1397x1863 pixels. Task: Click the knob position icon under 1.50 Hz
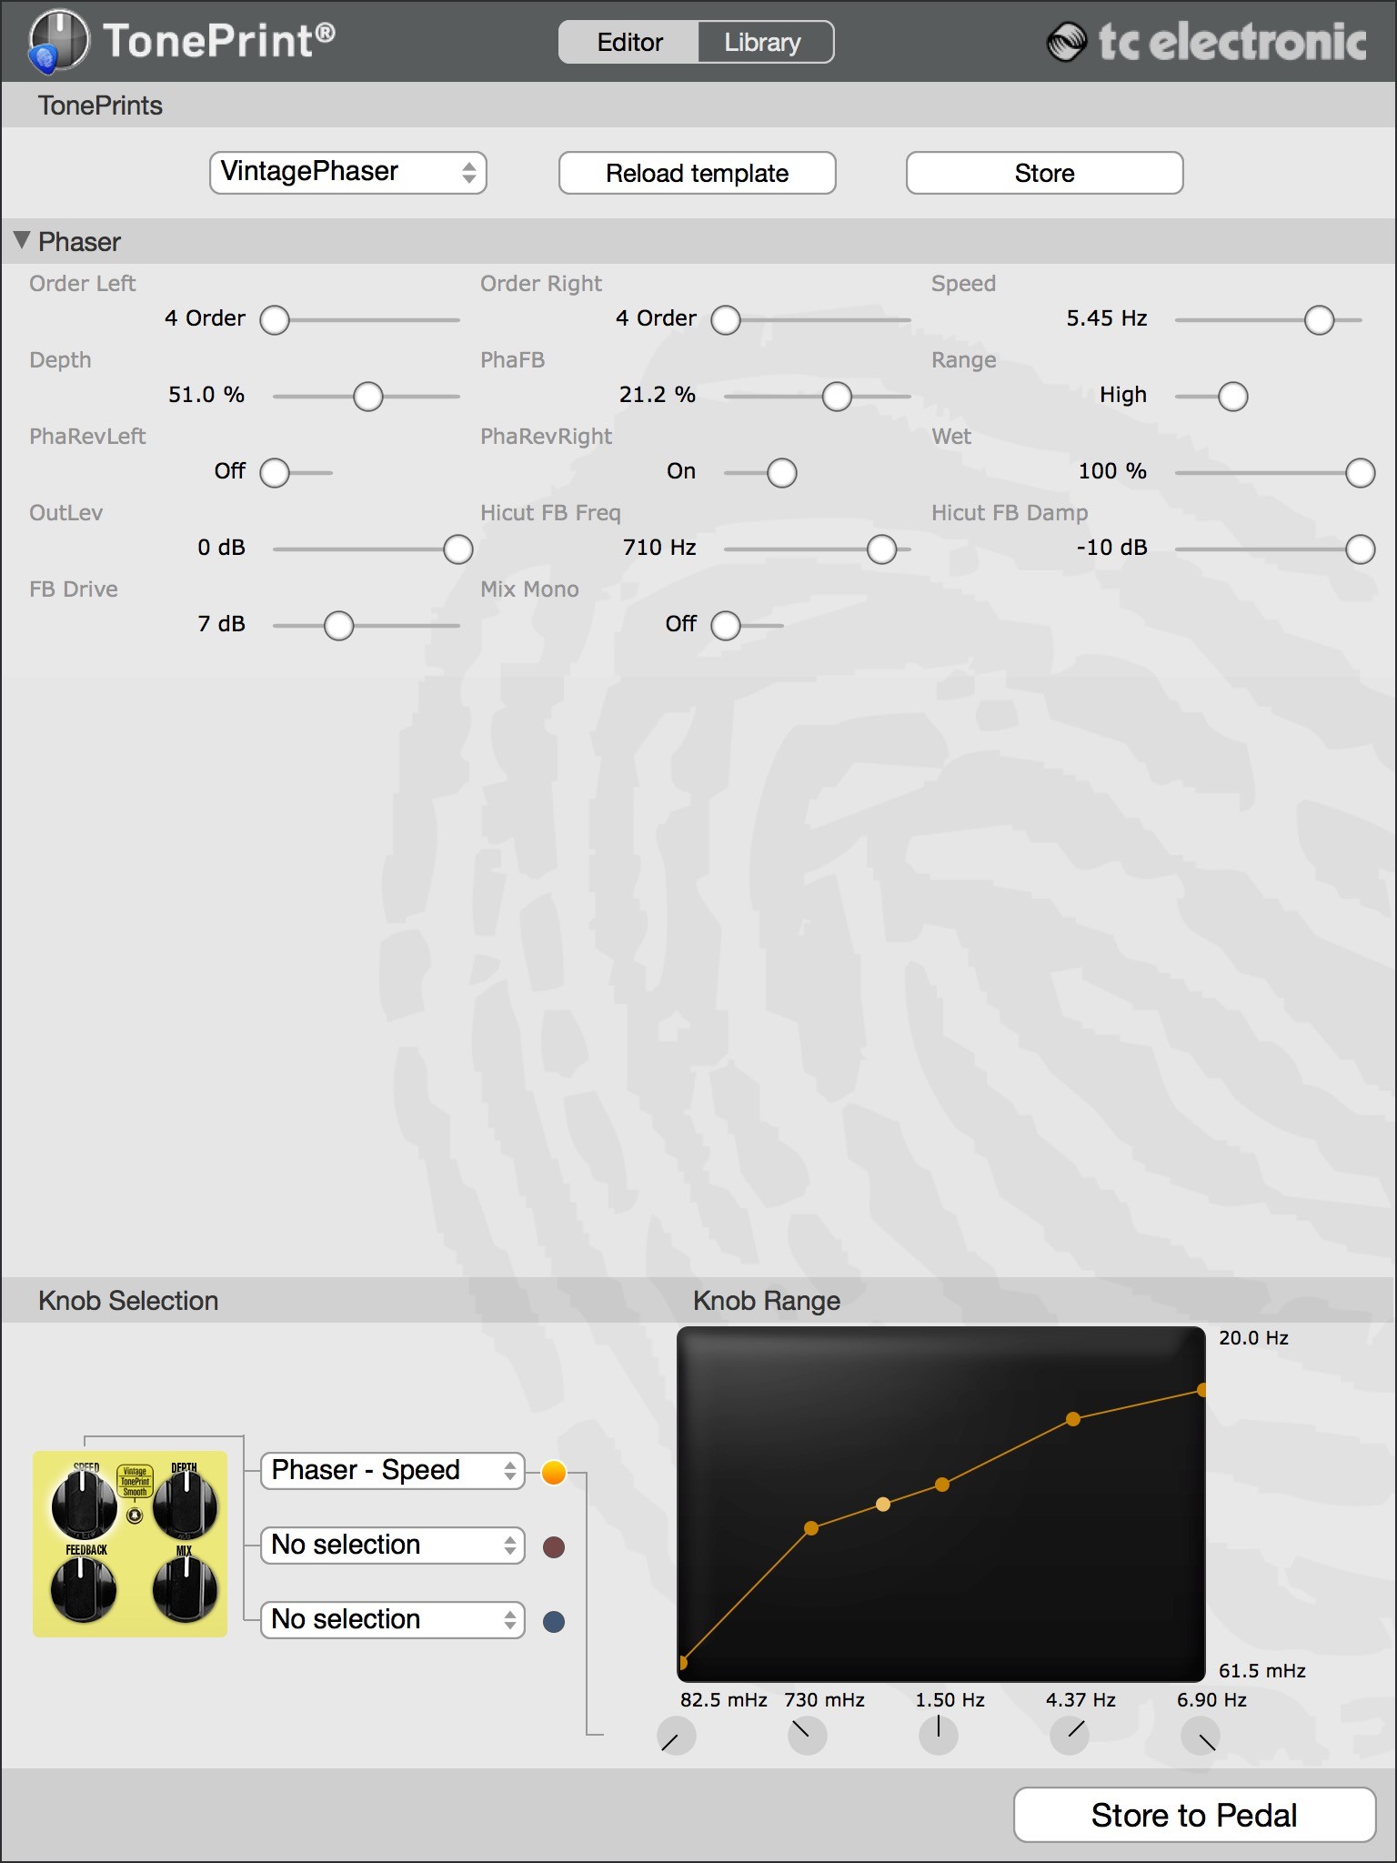938,1734
